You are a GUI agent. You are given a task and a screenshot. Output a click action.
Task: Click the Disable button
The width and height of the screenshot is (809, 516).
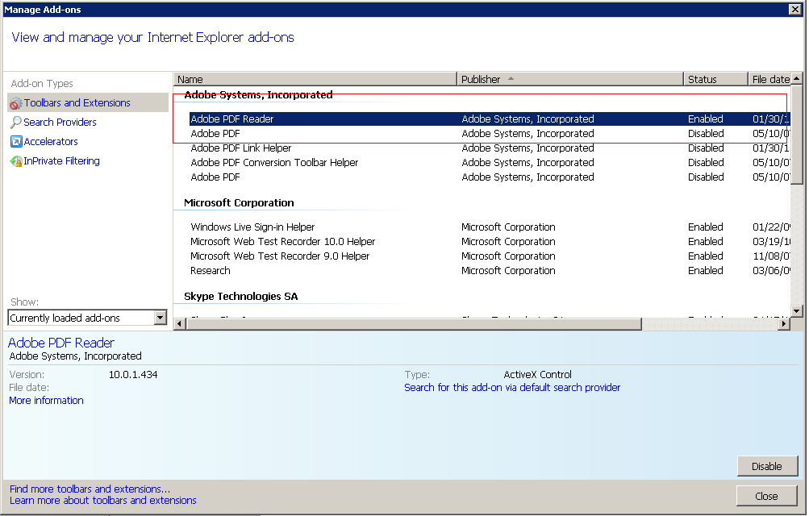pos(767,466)
